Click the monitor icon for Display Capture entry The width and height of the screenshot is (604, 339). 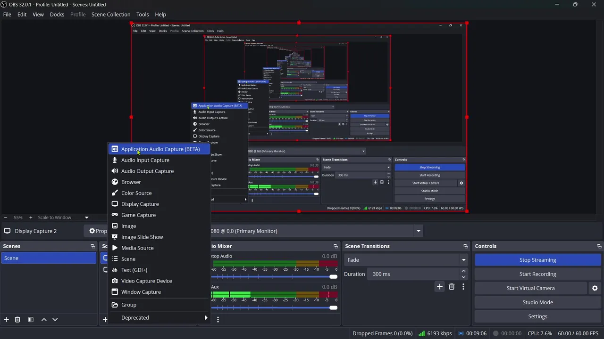pos(115,204)
